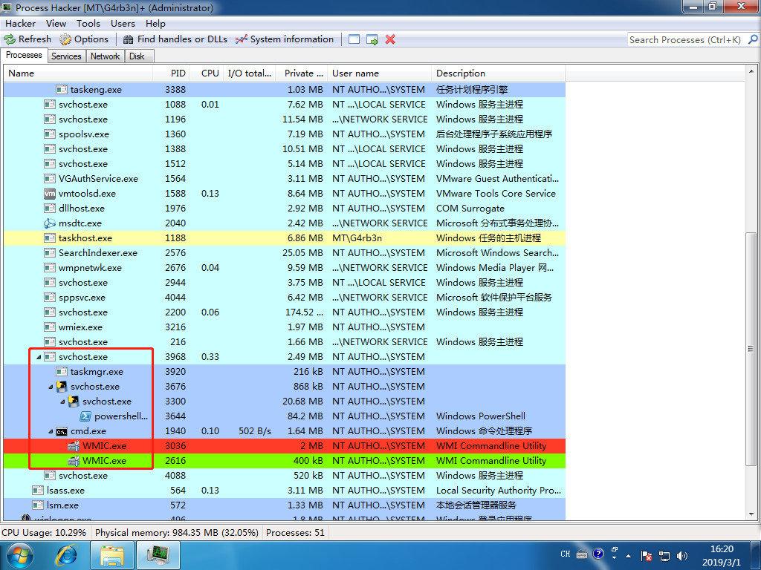This screenshot has width=761, height=570.
Task: Select the wmpnetwk.exe process row
Action: (285, 268)
